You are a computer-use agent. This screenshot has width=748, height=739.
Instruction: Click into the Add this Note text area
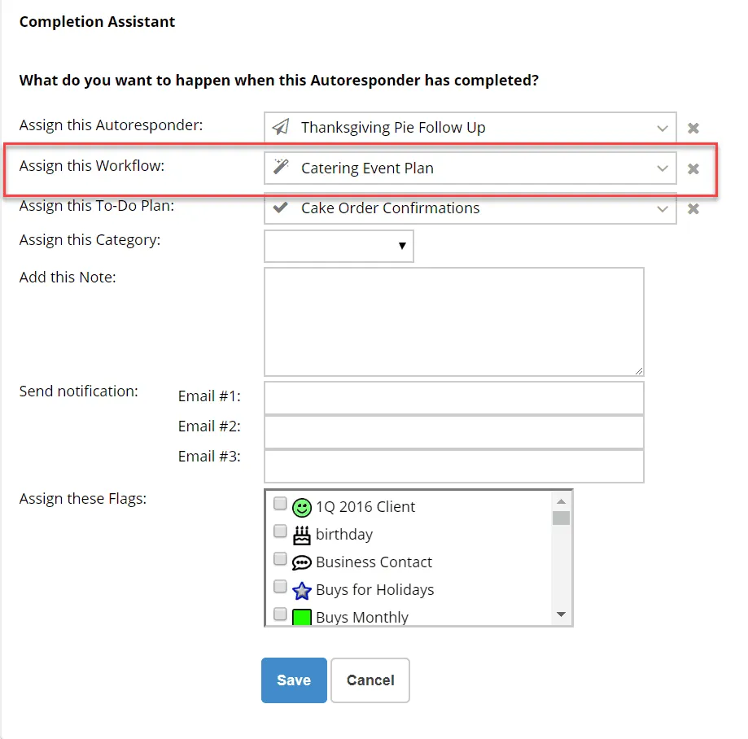pos(453,321)
